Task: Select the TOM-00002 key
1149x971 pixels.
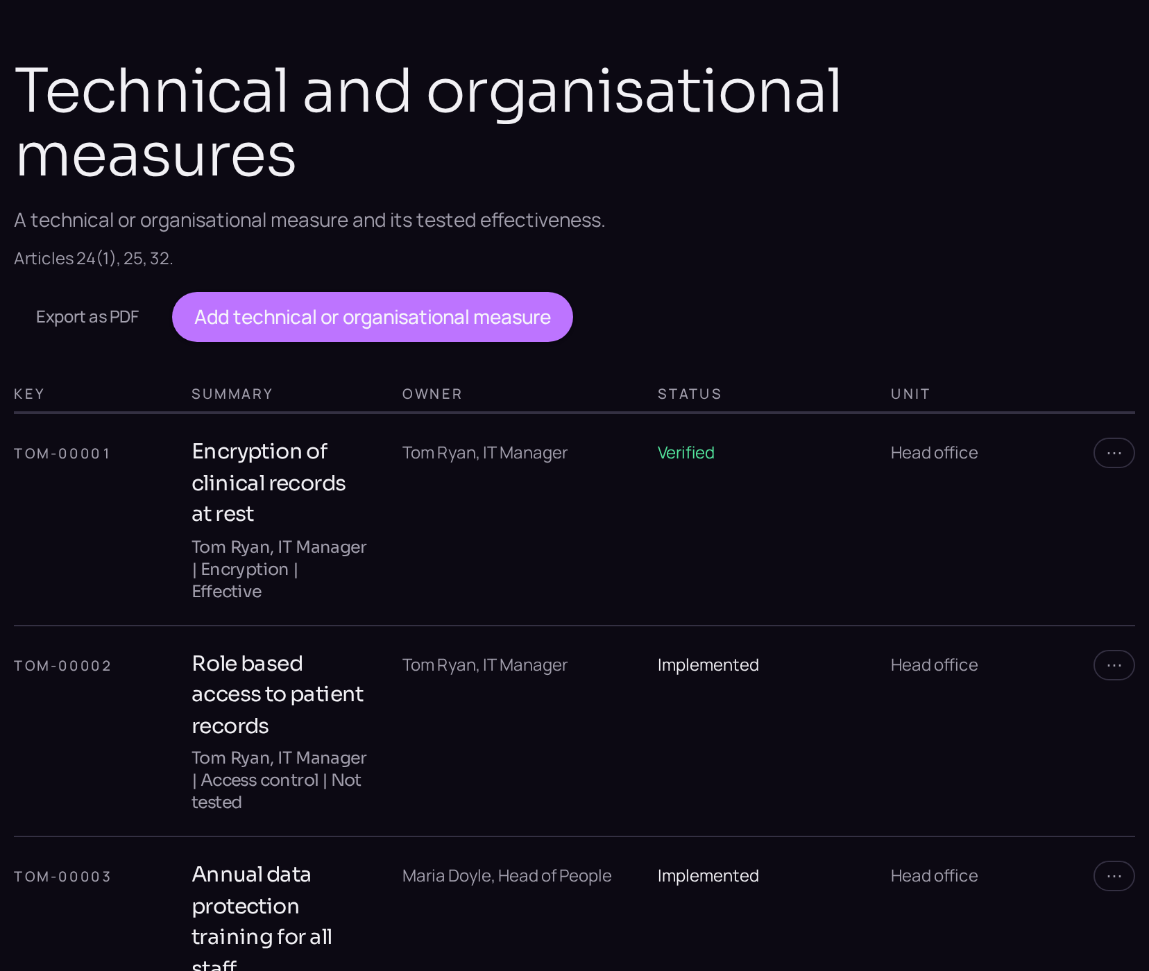Action: tap(62, 666)
